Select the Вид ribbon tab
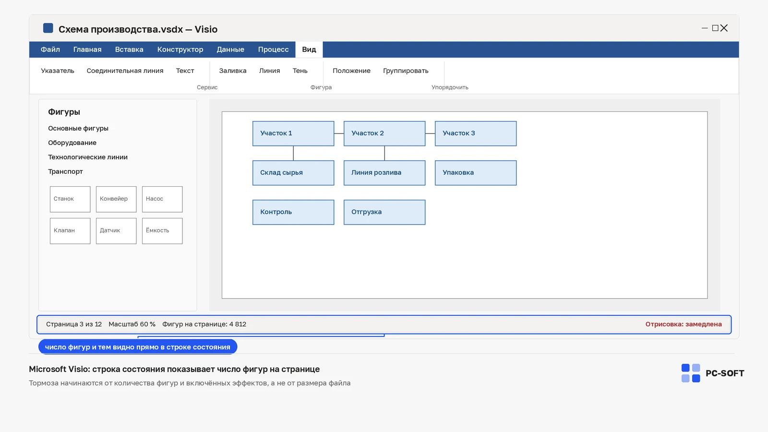 (309, 49)
